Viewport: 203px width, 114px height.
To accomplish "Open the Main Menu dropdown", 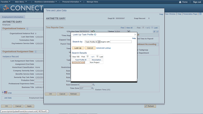I will [21, 2].
